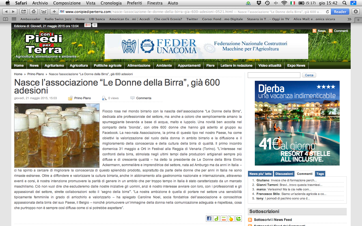
Task: Open the Wi-Fi status menu
Action: click(284, 3)
